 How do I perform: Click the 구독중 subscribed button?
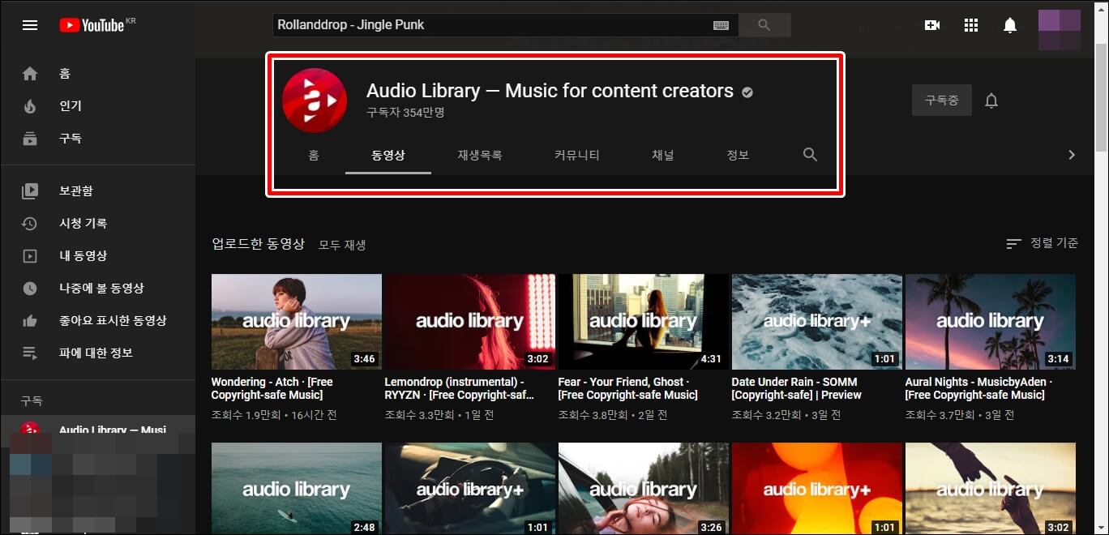click(942, 101)
